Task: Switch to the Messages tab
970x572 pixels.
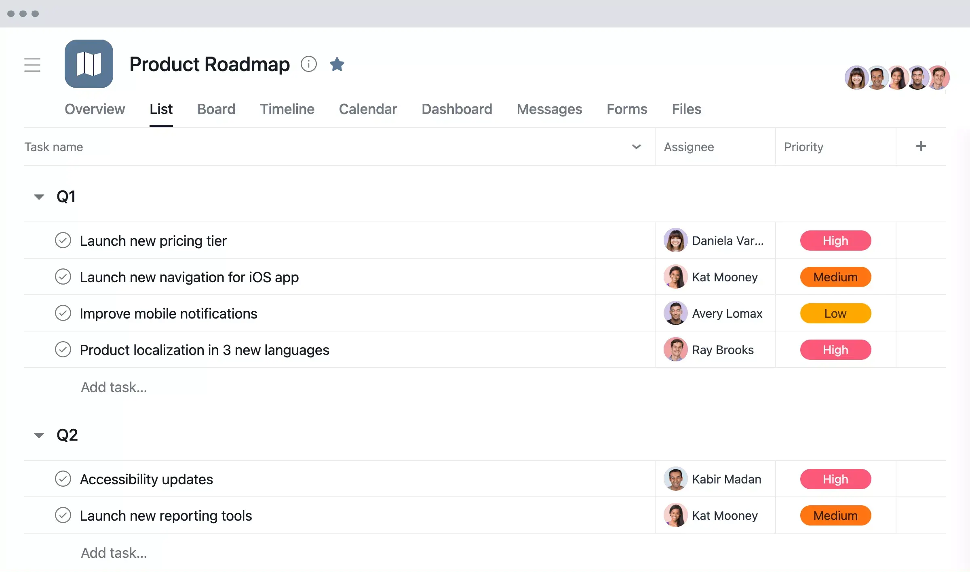Action: [x=549, y=108]
